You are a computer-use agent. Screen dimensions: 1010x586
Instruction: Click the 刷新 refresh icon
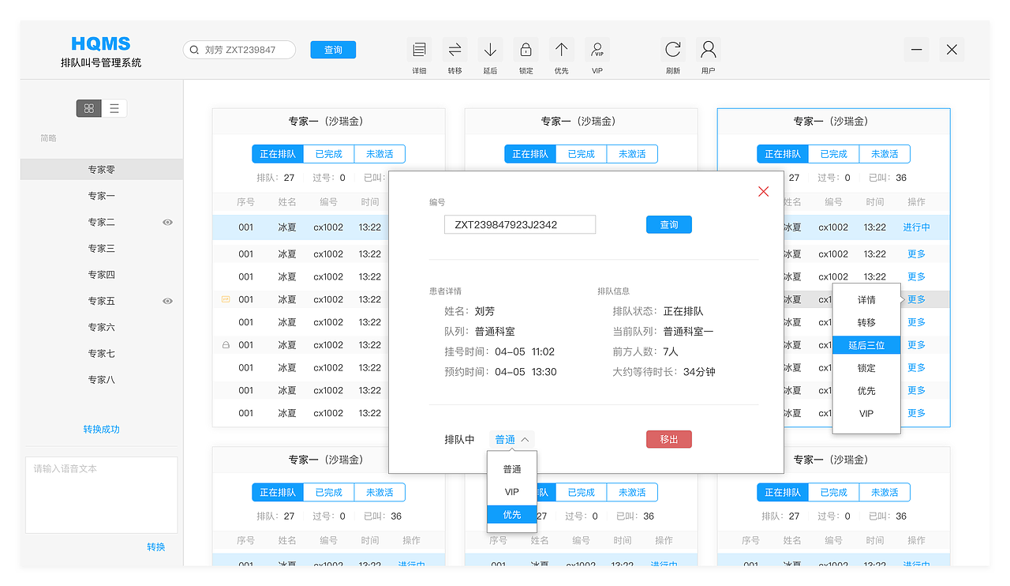pyautogui.click(x=672, y=49)
